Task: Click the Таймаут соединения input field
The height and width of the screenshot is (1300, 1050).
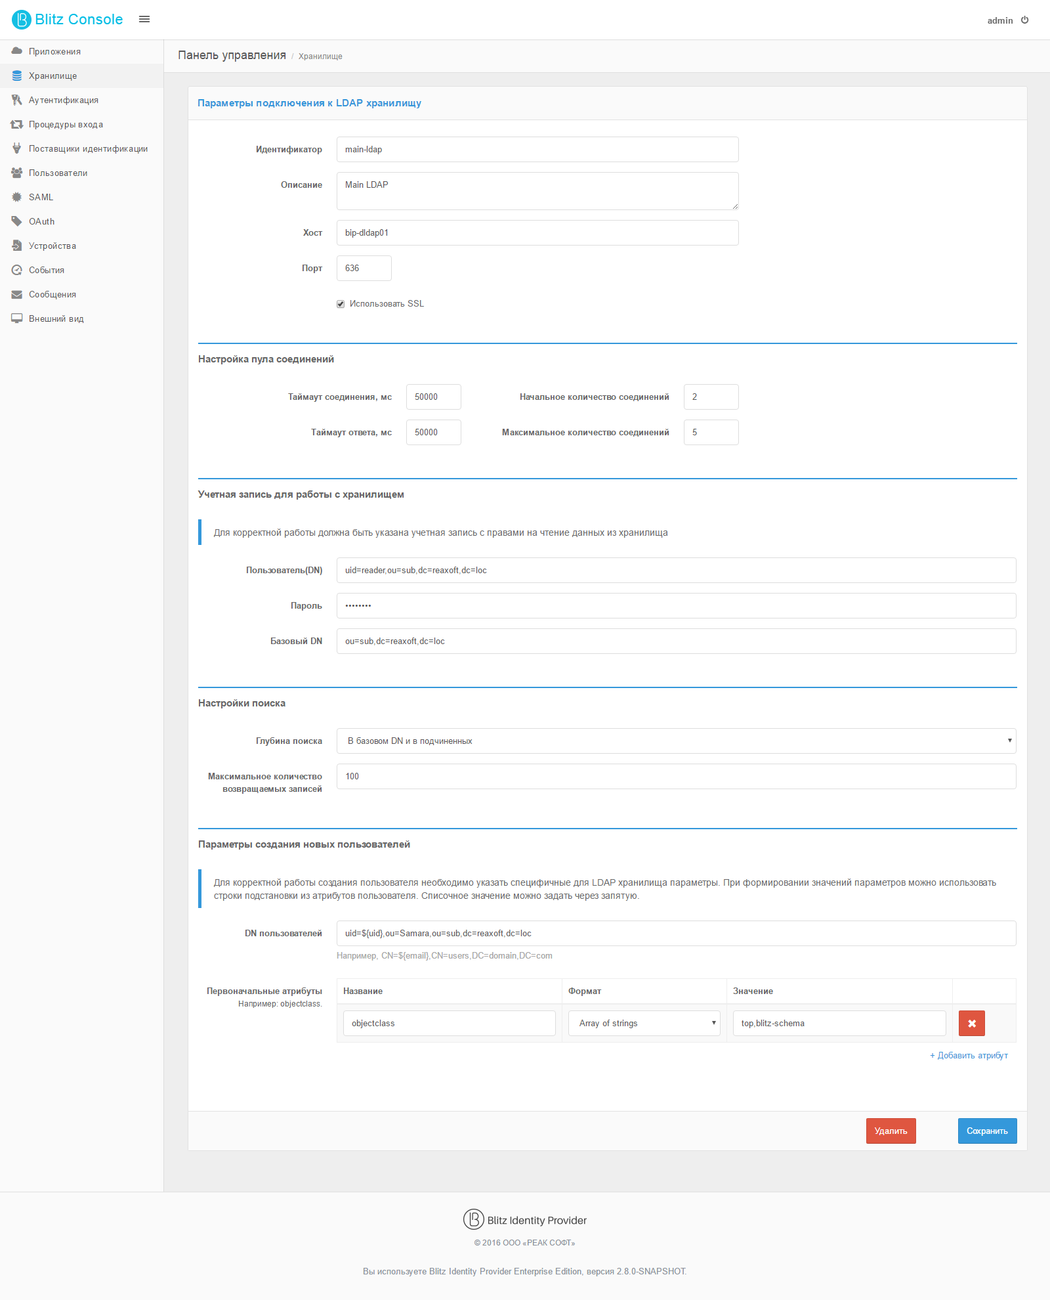Action: pos(434,397)
